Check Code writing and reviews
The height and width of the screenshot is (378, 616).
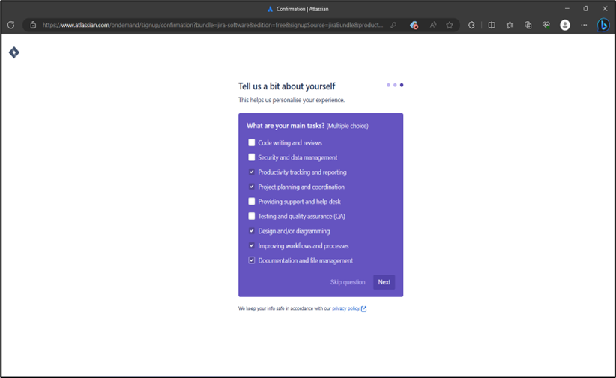click(x=252, y=142)
